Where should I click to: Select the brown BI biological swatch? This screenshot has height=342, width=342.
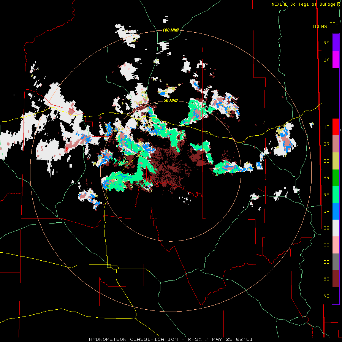pyautogui.click(x=336, y=279)
